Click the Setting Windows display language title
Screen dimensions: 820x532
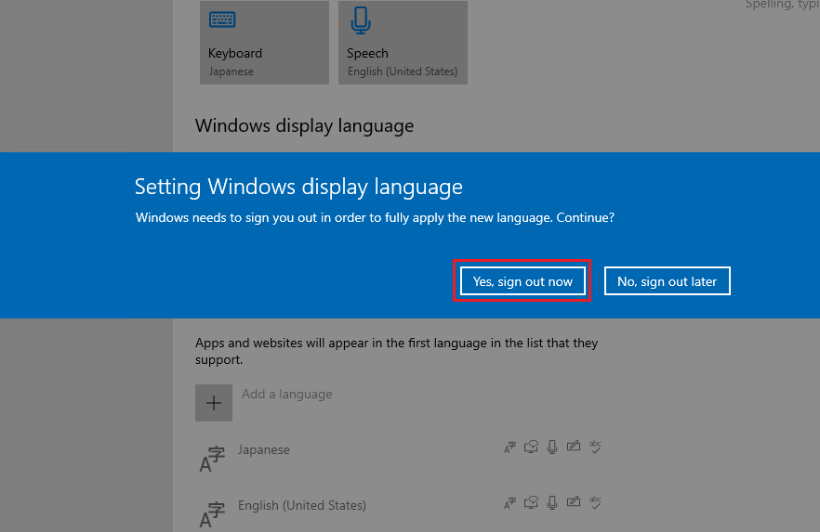(298, 187)
